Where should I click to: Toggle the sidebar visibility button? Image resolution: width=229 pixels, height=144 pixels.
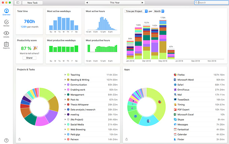pyautogui.click(x=18, y=2)
